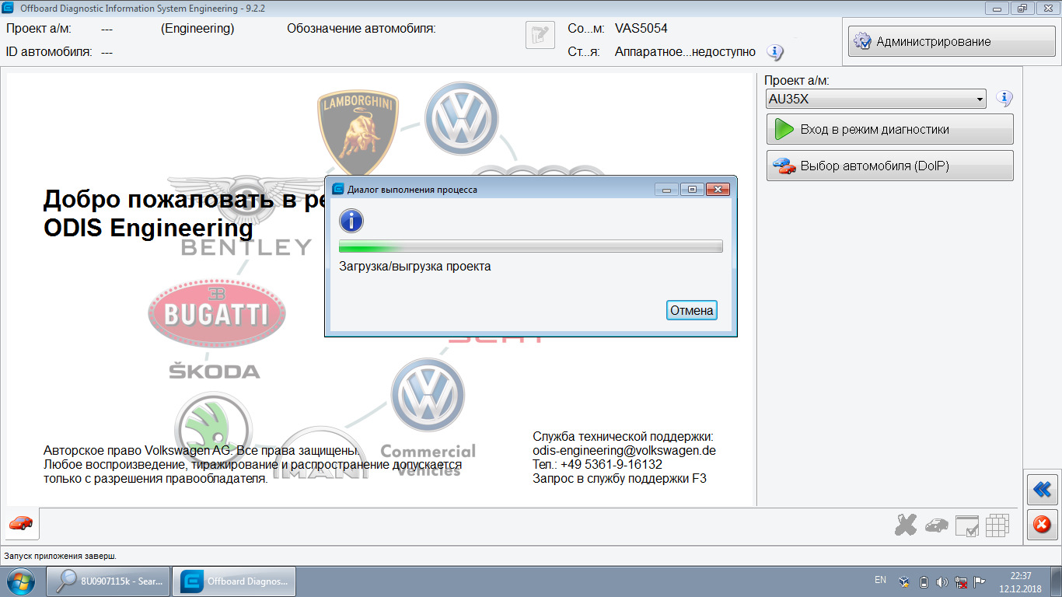
Task: Click the red circle X exit button
Action: click(1042, 525)
